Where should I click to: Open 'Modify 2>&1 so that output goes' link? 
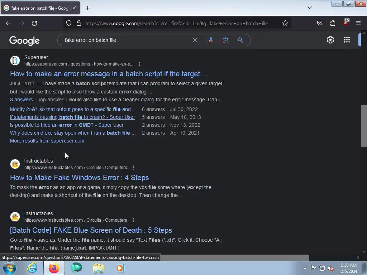tap(73, 110)
